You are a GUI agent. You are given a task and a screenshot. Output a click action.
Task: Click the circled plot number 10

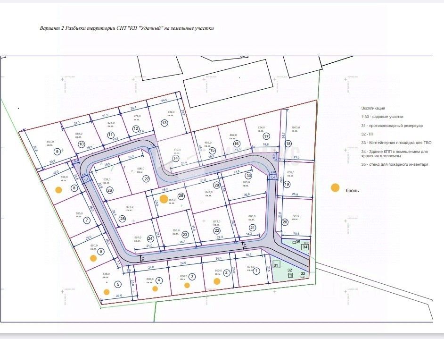(x=81, y=144)
